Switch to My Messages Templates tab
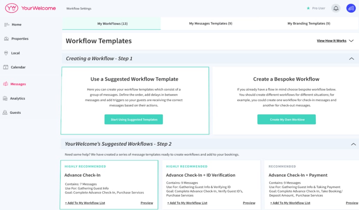 [211, 24]
